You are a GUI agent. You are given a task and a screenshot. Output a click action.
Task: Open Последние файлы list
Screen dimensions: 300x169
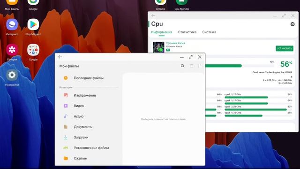tap(89, 78)
